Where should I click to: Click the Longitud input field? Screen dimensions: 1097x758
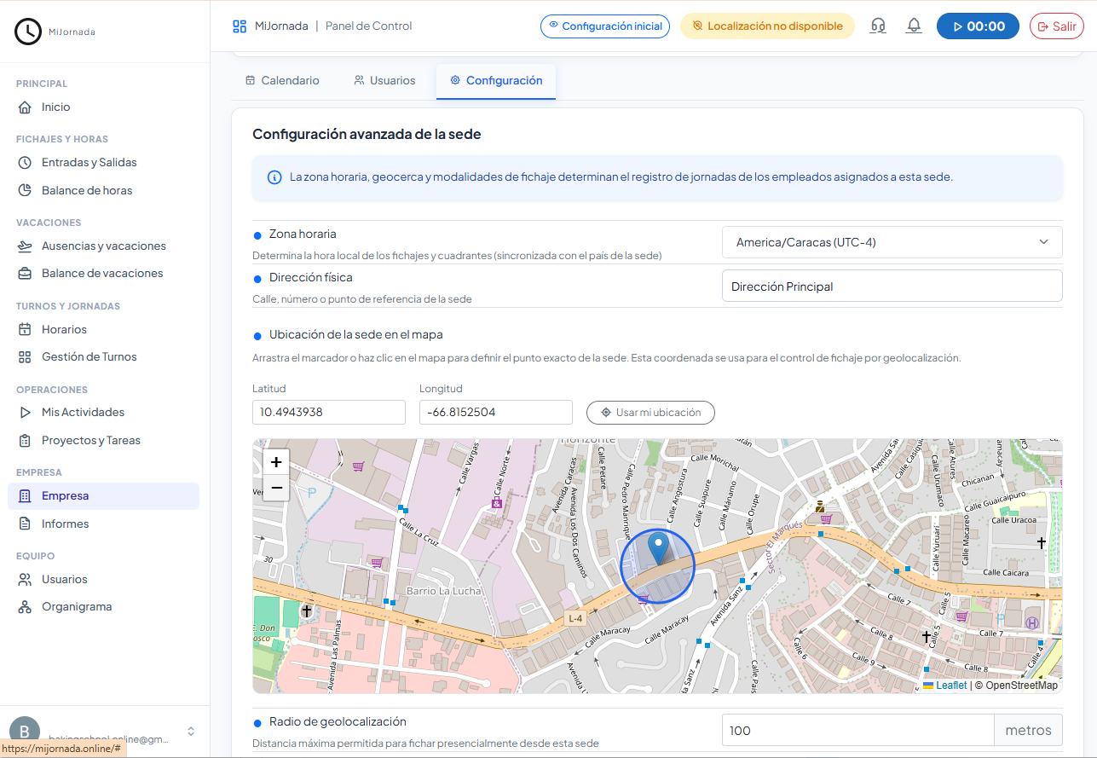[x=496, y=413]
